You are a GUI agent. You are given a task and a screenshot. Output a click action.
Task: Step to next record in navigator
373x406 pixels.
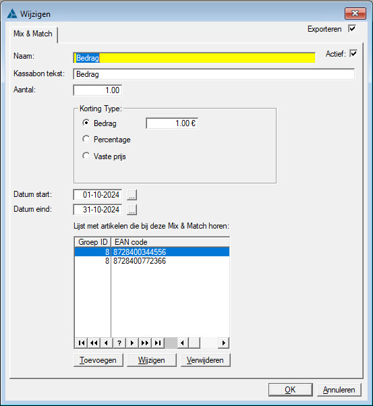(x=132, y=343)
